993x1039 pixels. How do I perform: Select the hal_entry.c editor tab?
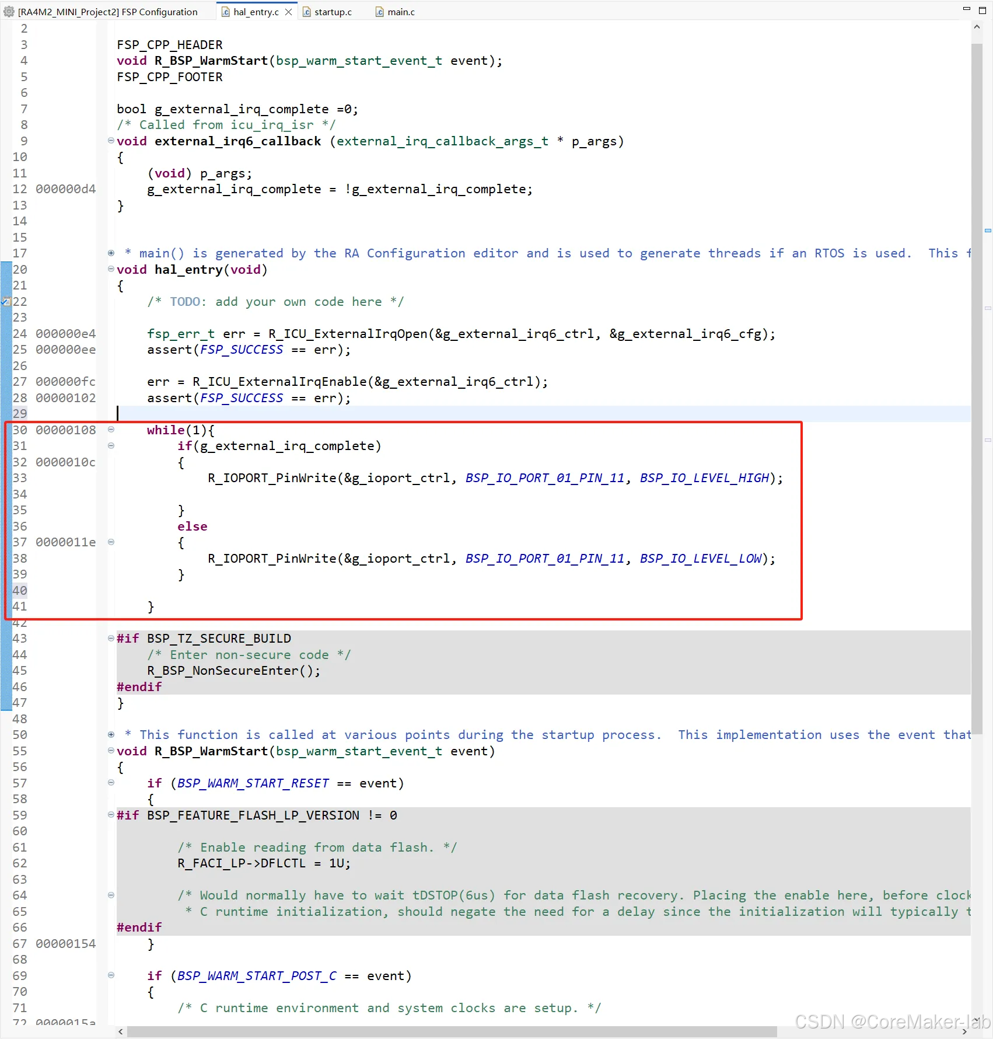click(x=256, y=12)
